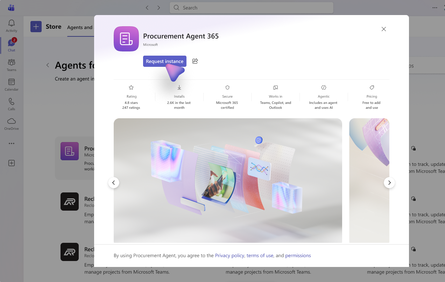The image size is (445, 282).
Task: Close the Procurement Agent 365 dialog
Action: tap(384, 29)
